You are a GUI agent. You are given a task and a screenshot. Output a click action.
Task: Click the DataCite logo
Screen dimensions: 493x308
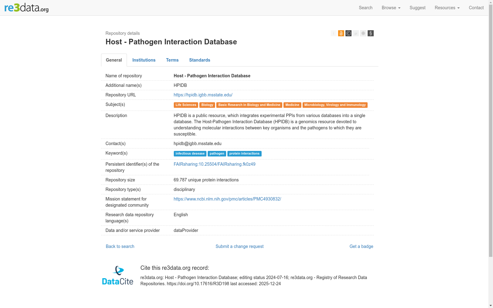(x=118, y=275)
